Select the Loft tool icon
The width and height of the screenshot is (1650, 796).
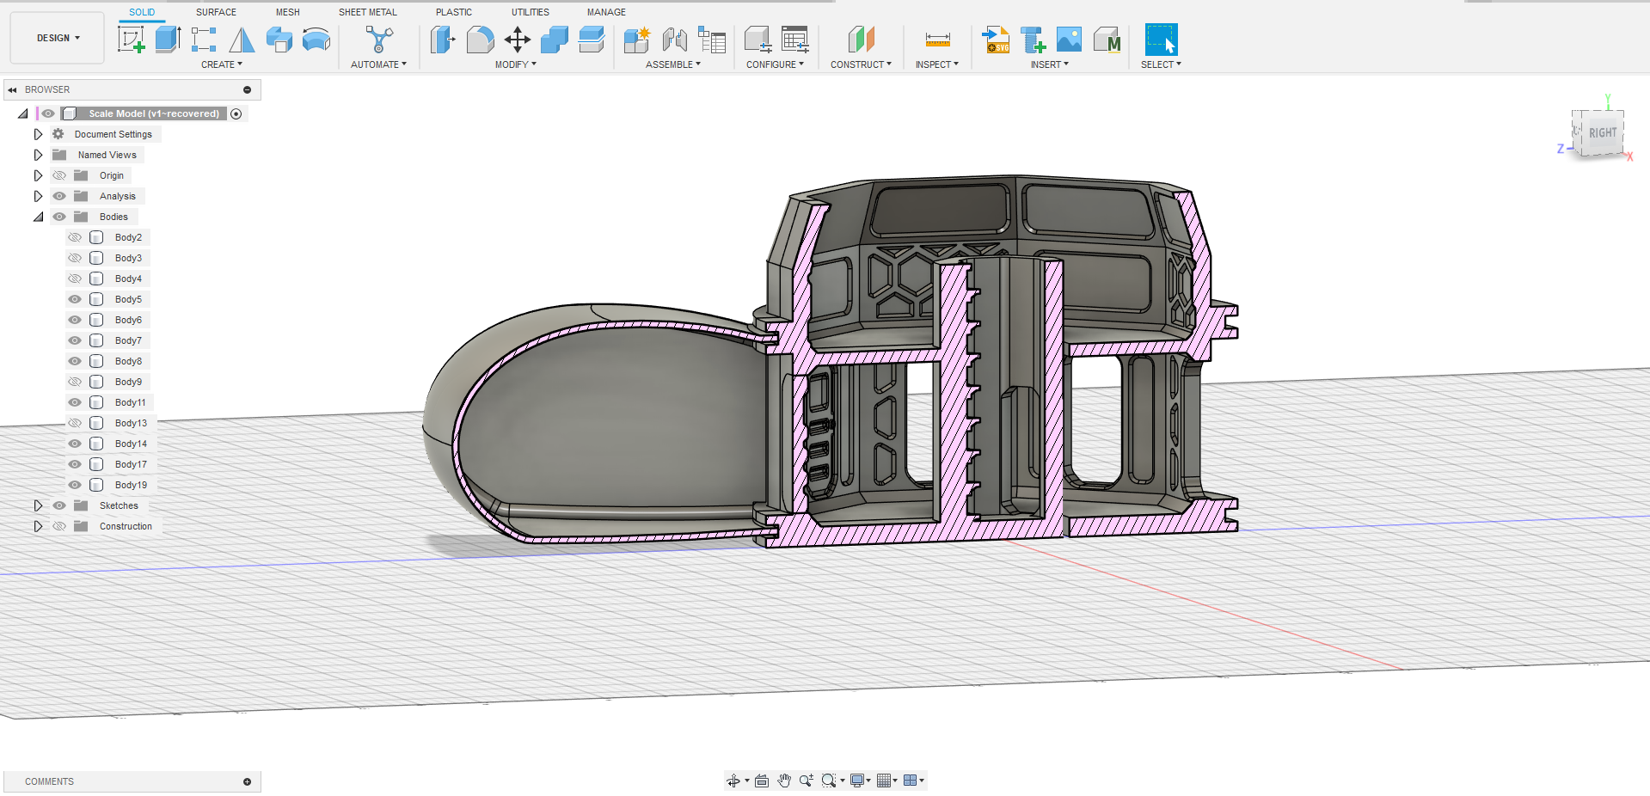[242, 40]
